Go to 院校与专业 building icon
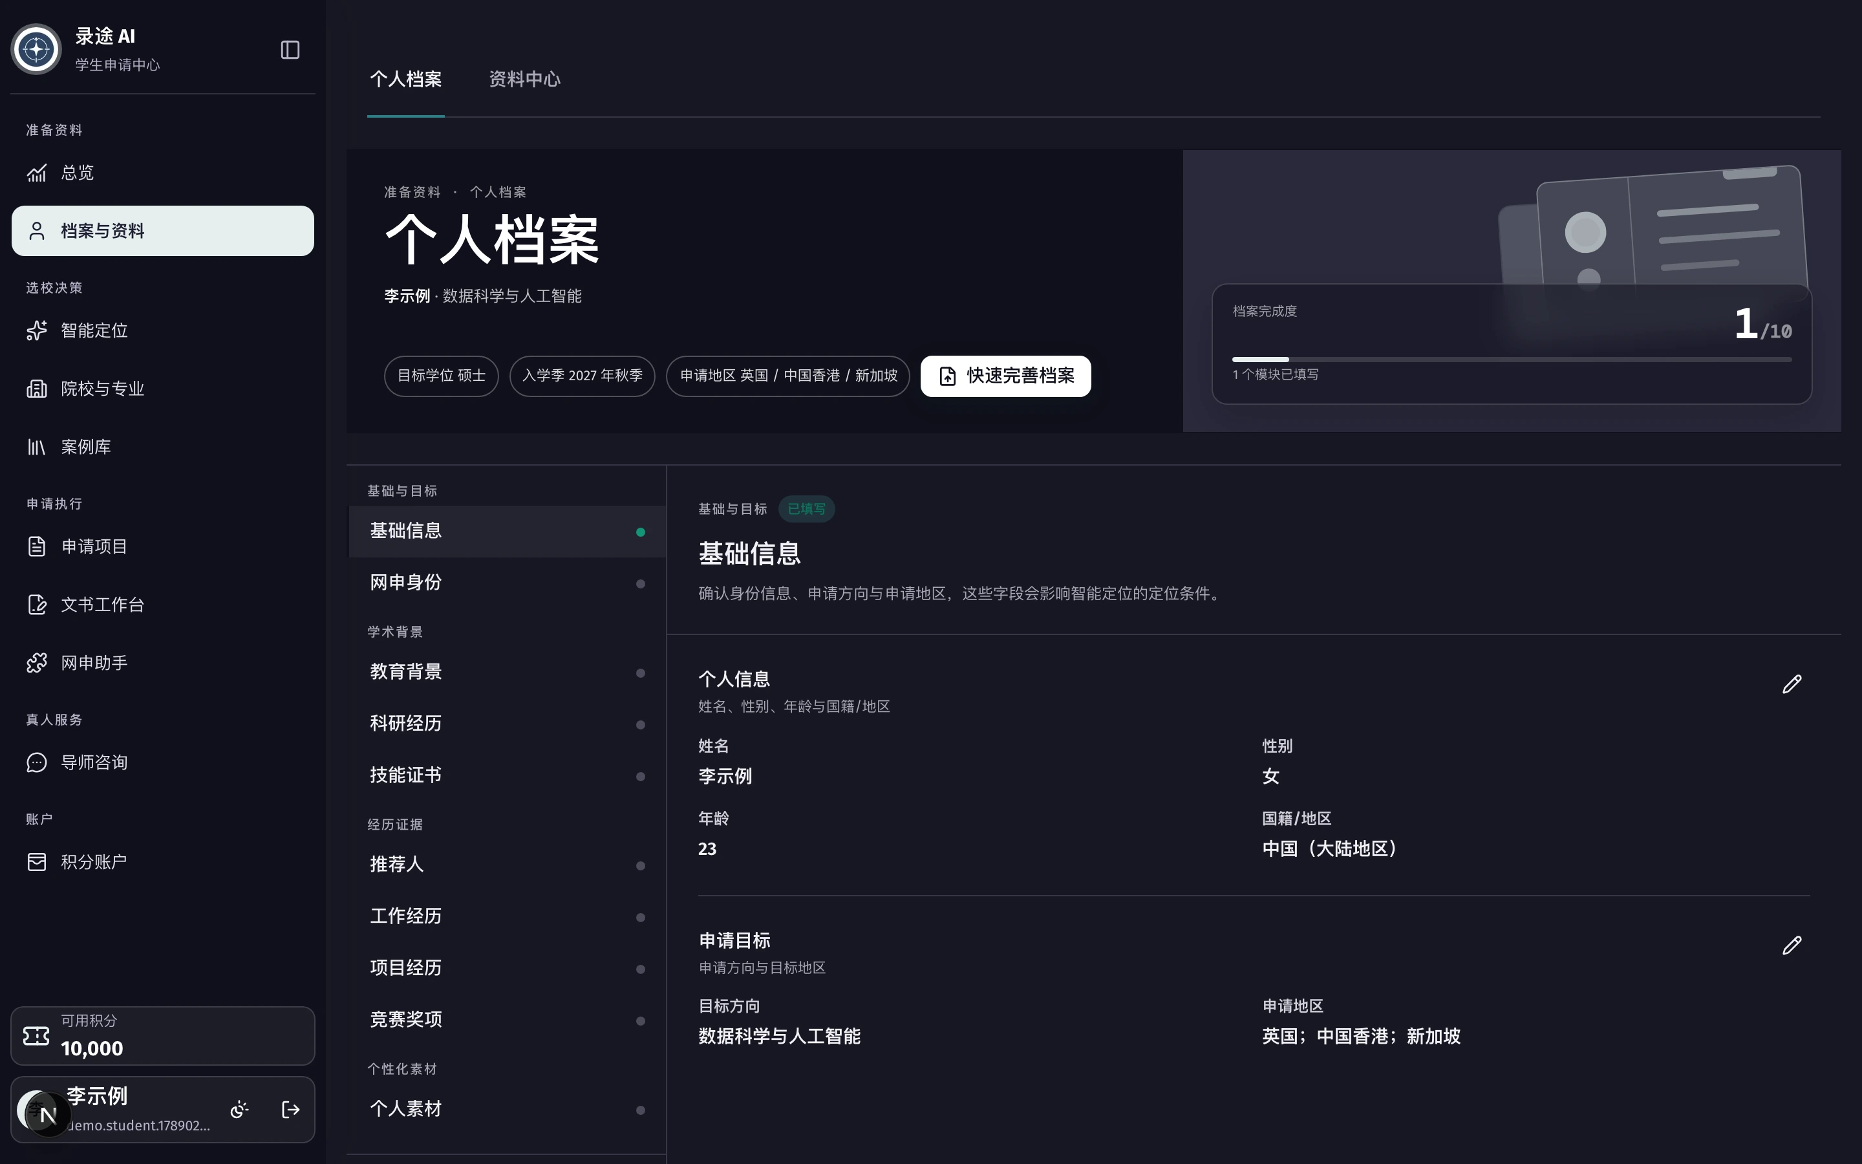 (162, 389)
